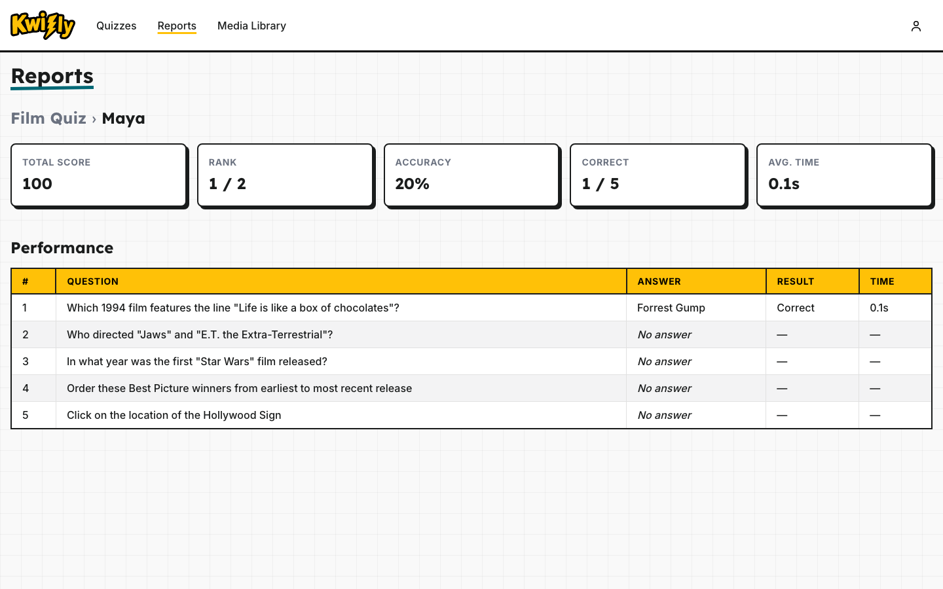The height and width of the screenshot is (589, 943).
Task: Click the Question column header
Action: (341, 281)
